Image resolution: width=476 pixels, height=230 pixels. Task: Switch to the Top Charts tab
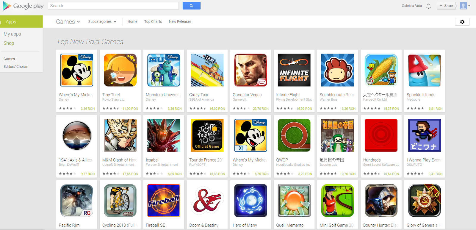click(x=153, y=21)
